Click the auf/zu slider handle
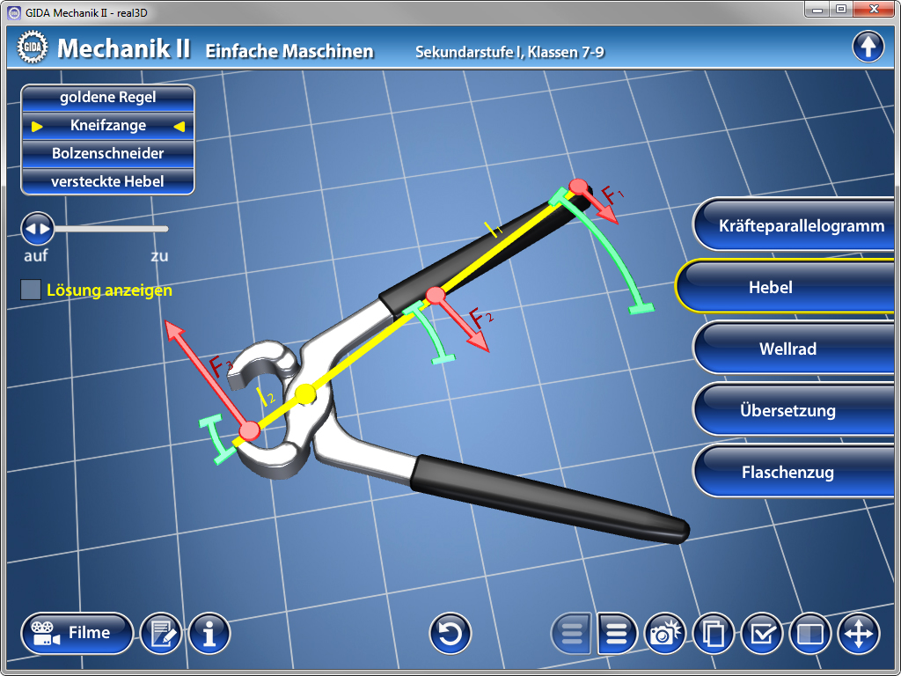The image size is (901, 676). click(x=38, y=229)
